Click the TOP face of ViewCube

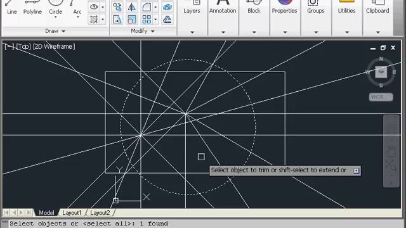(x=381, y=72)
